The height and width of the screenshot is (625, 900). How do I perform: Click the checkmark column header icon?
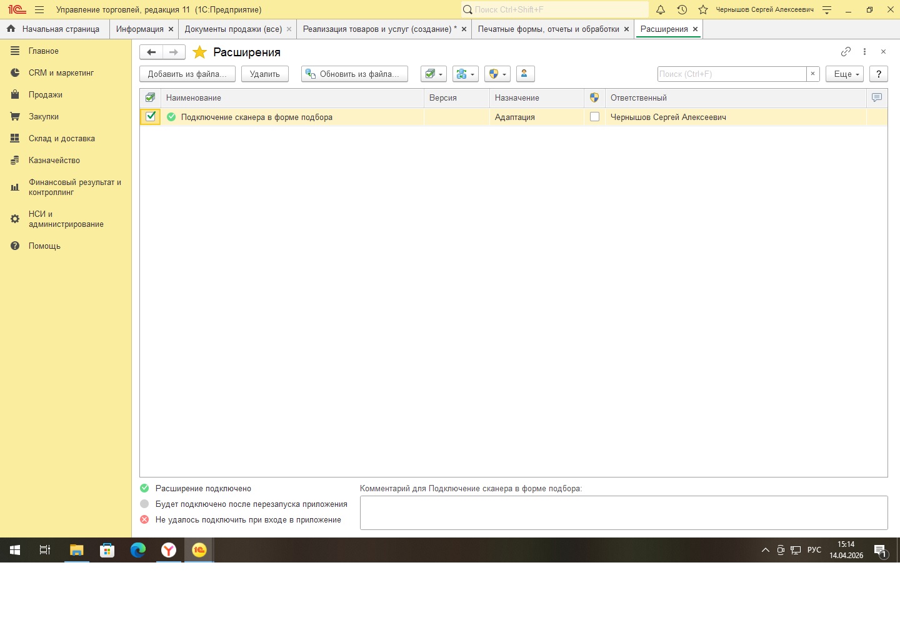150,97
